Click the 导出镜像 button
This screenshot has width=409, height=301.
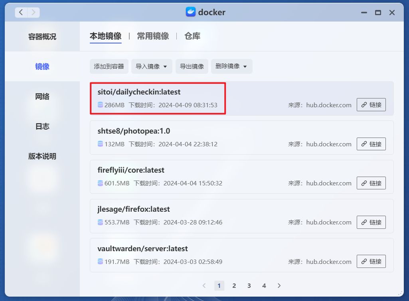[192, 66]
